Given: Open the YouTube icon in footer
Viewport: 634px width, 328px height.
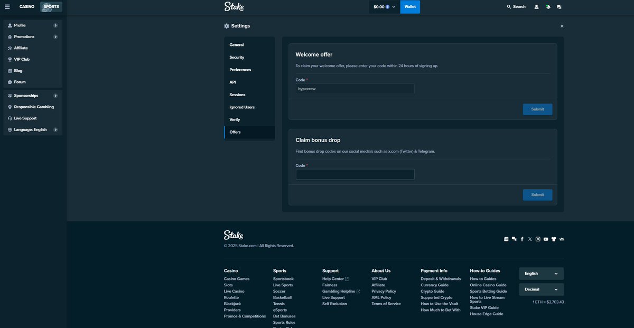Looking at the screenshot, I should [546, 239].
